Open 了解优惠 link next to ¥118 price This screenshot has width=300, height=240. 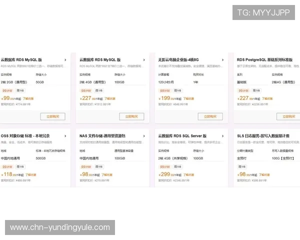click(31, 175)
